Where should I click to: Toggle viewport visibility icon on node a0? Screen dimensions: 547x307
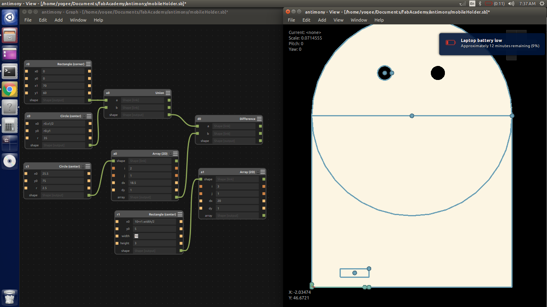click(x=170, y=153)
